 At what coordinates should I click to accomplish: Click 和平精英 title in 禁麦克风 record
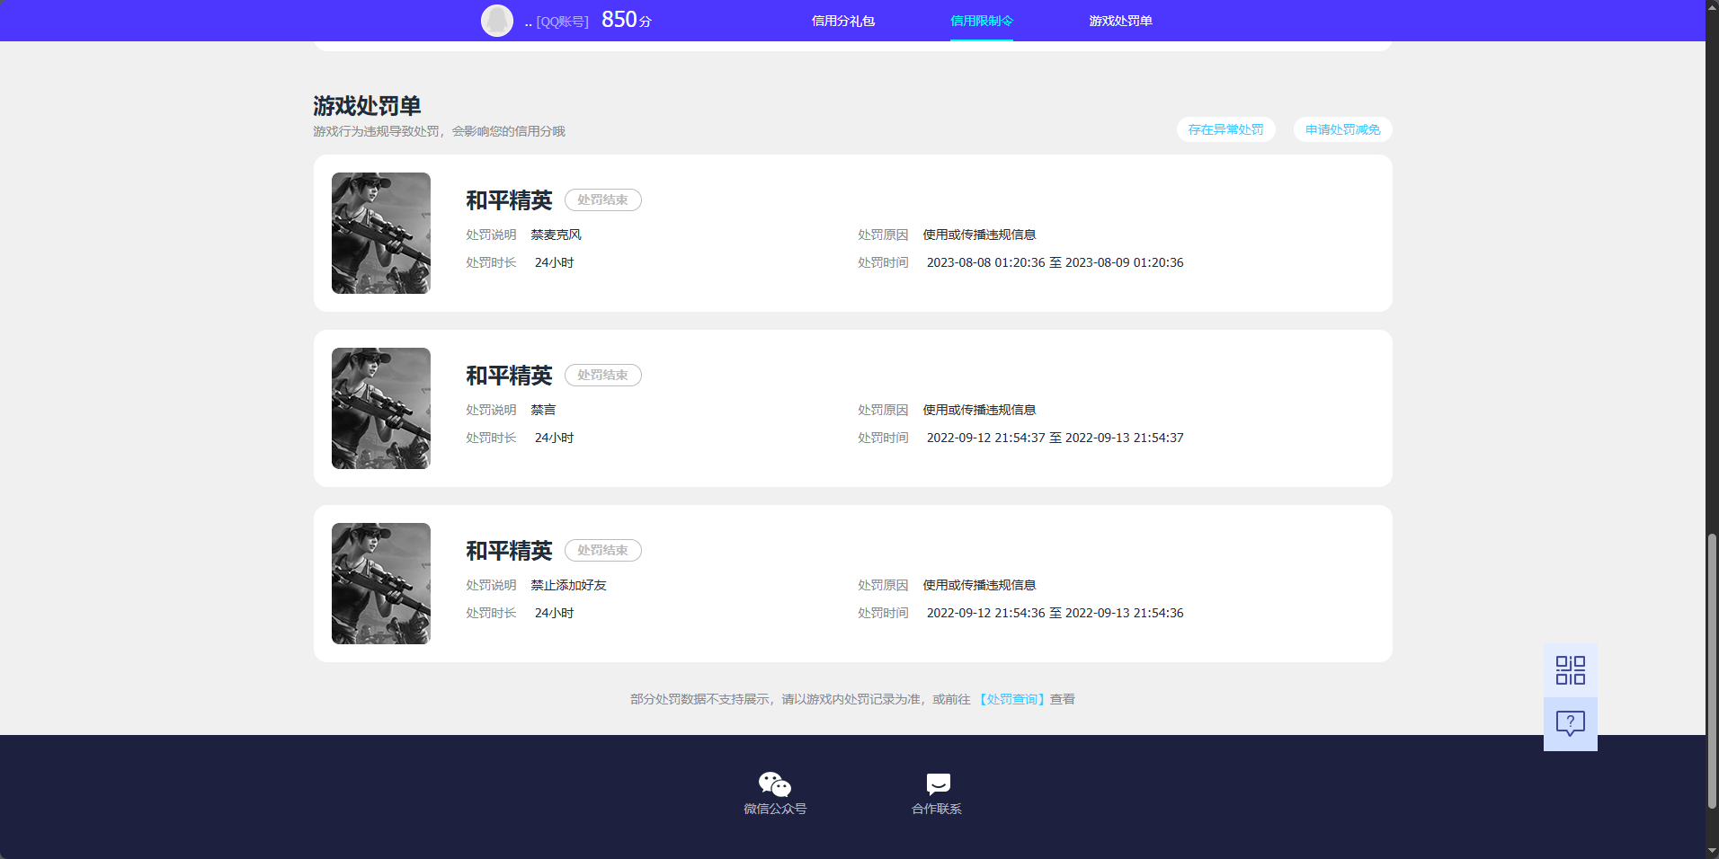(x=509, y=200)
